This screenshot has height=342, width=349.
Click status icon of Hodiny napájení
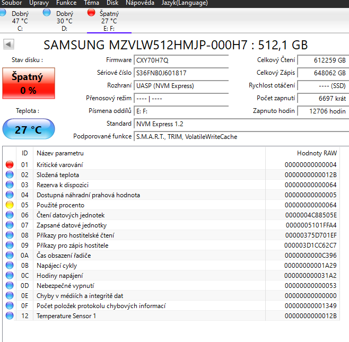[10, 276]
